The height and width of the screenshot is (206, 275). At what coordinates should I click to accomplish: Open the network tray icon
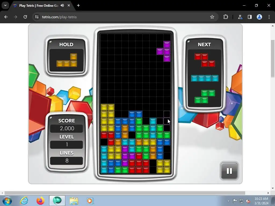(x=241, y=201)
